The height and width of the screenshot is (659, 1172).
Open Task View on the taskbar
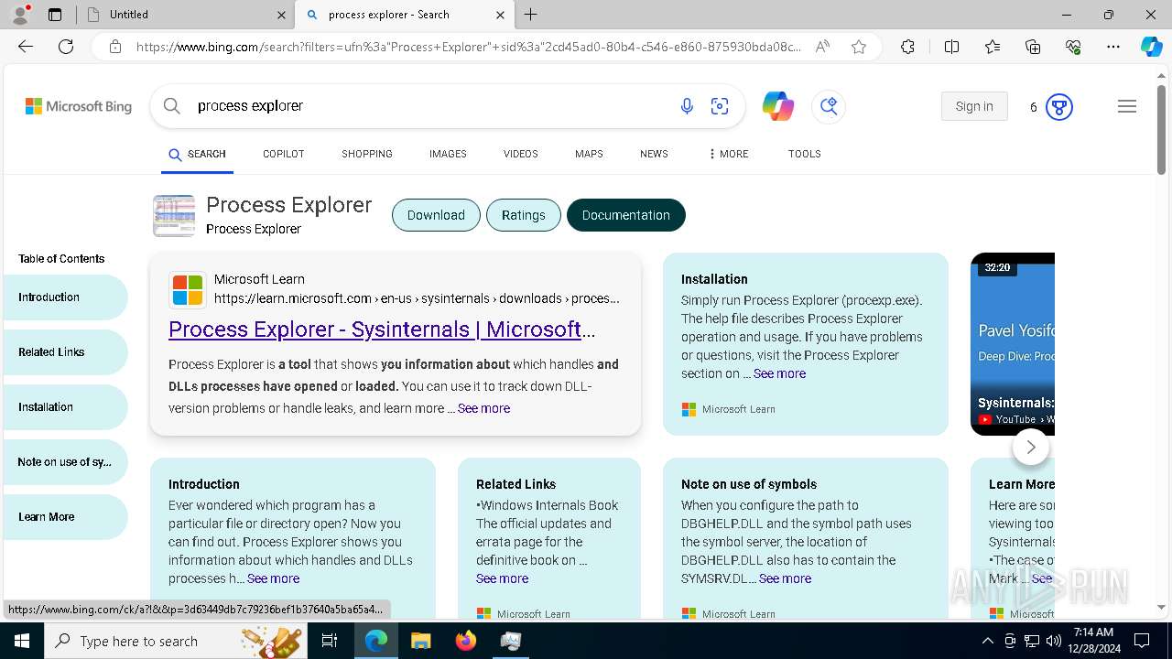pos(330,641)
